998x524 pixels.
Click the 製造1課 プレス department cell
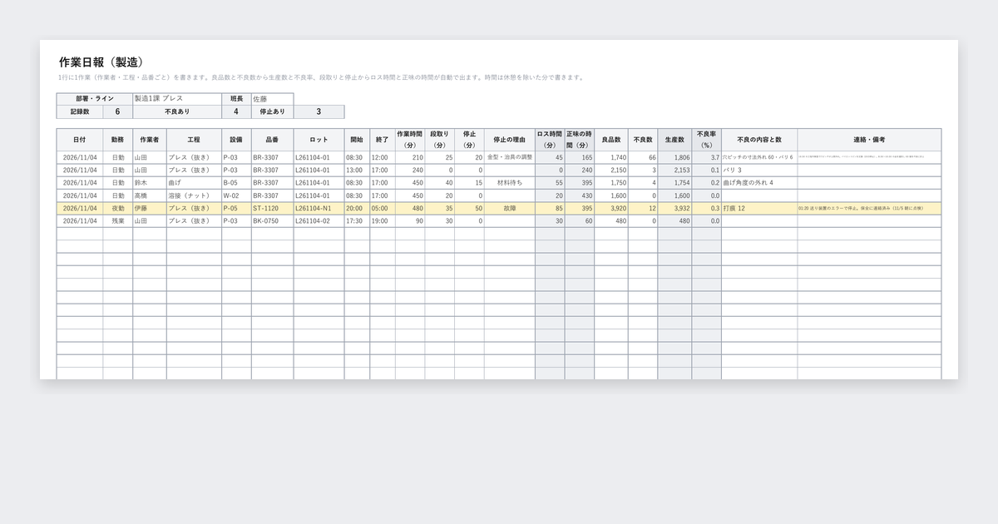click(178, 99)
